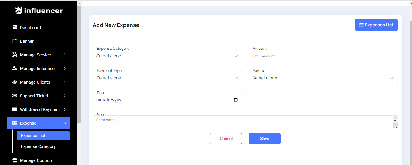Collapse the Expense menu chevron
The height and width of the screenshot is (165, 412).
coord(65,123)
